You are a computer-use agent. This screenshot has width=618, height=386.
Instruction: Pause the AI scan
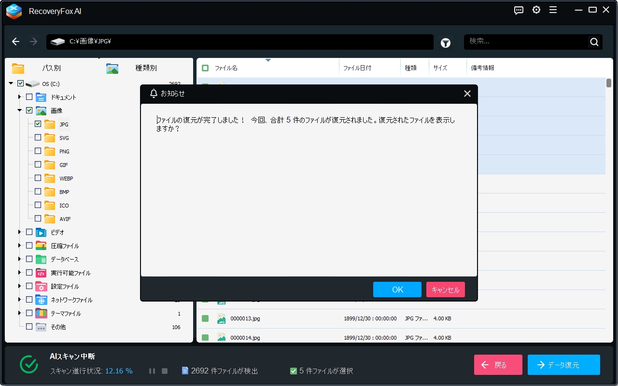152,371
